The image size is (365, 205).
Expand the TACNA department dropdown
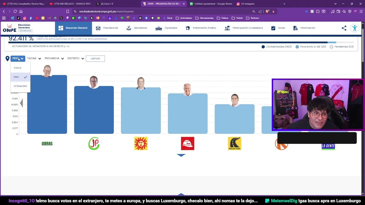pyautogui.click(x=34, y=58)
